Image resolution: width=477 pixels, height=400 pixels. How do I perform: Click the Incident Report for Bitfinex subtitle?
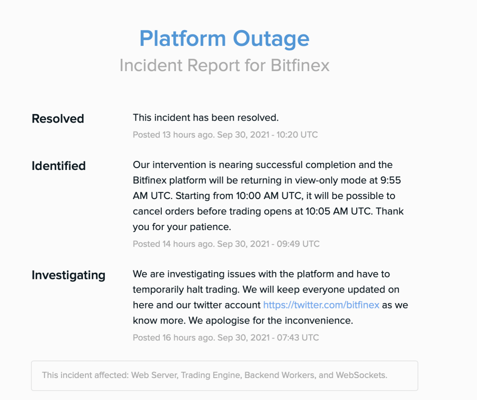[x=225, y=65]
